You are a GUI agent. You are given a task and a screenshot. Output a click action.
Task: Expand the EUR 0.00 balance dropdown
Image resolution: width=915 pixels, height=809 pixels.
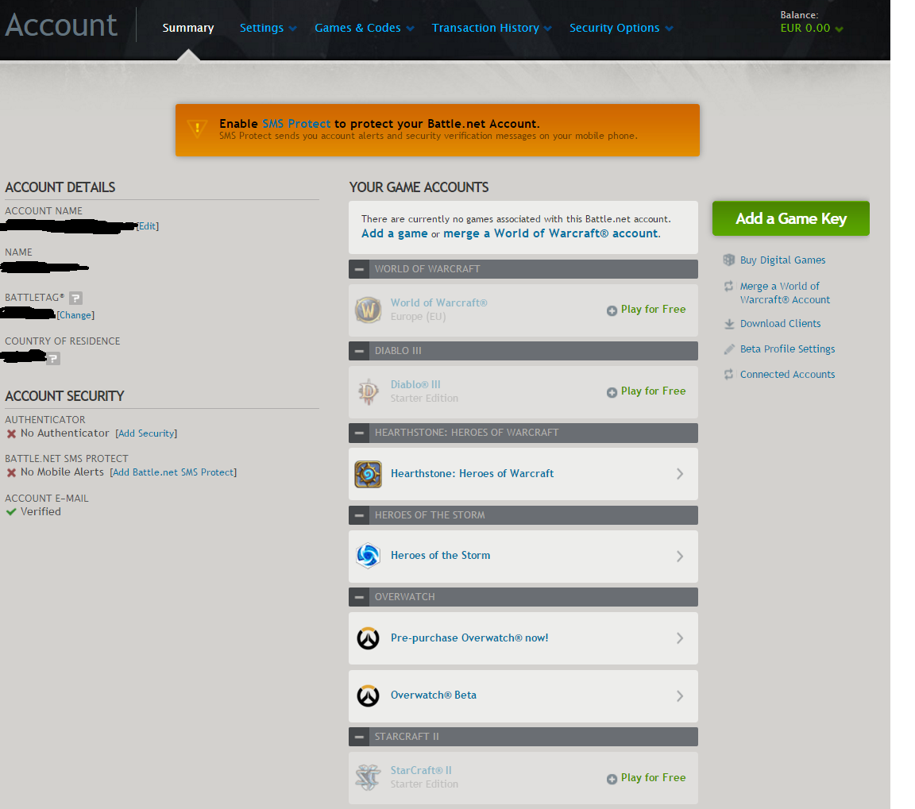click(x=811, y=28)
